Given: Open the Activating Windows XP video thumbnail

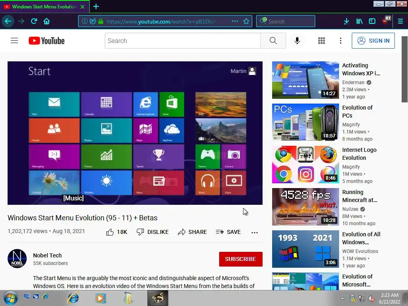Looking at the screenshot, I should [x=306, y=80].
